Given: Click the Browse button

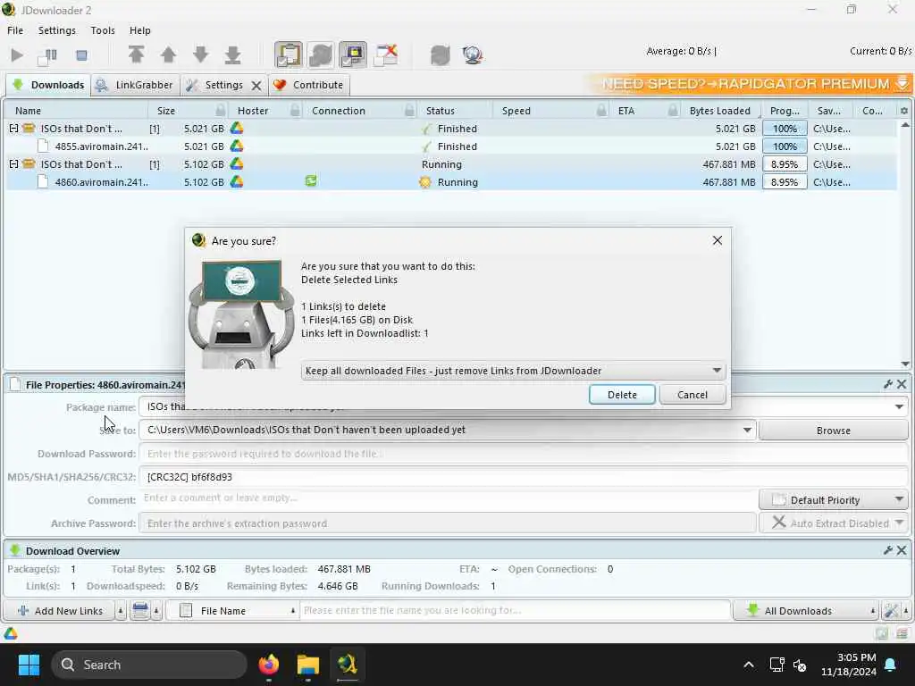Looking at the screenshot, I should (x=834, y=431).
